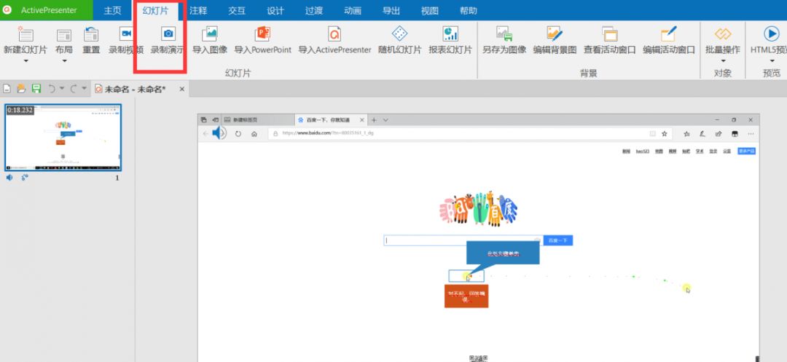Click the browser address bar URL

point(328,133)
